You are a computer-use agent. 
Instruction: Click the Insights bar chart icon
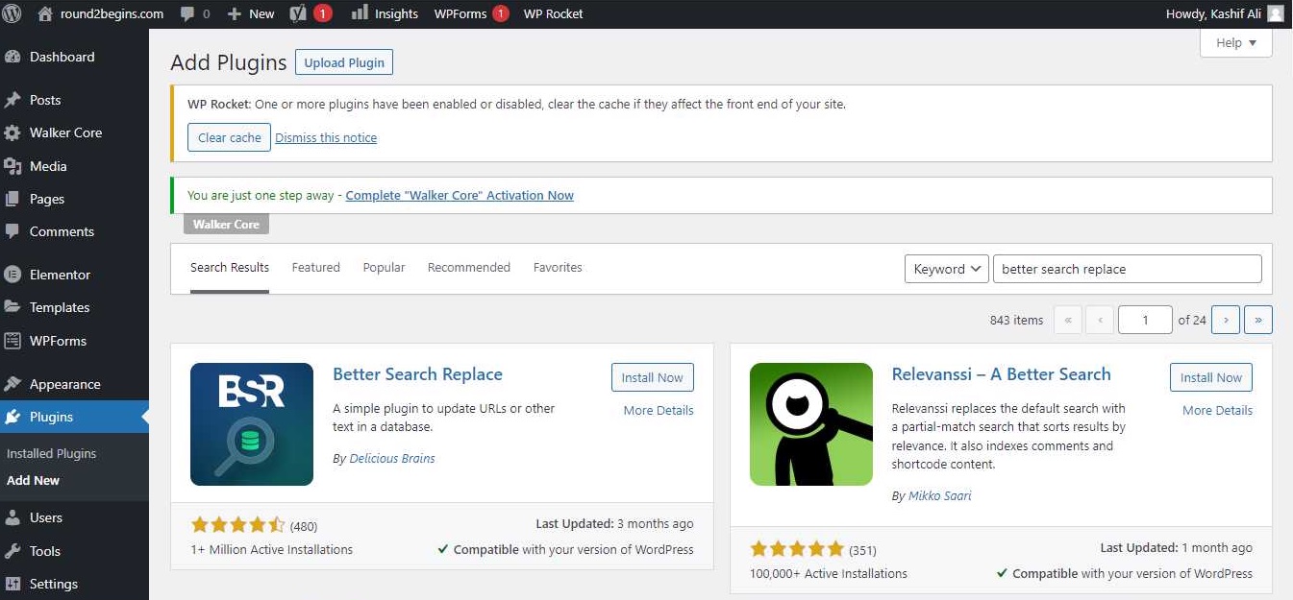(x=360, y=12)
